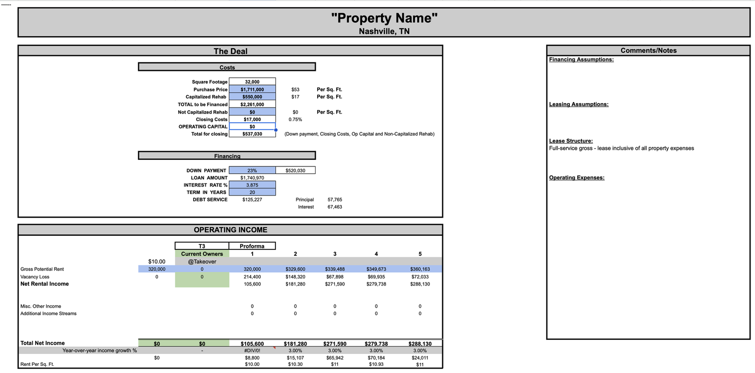
Task: Click the #DIV/0! error cell
Action: [252, 351]
